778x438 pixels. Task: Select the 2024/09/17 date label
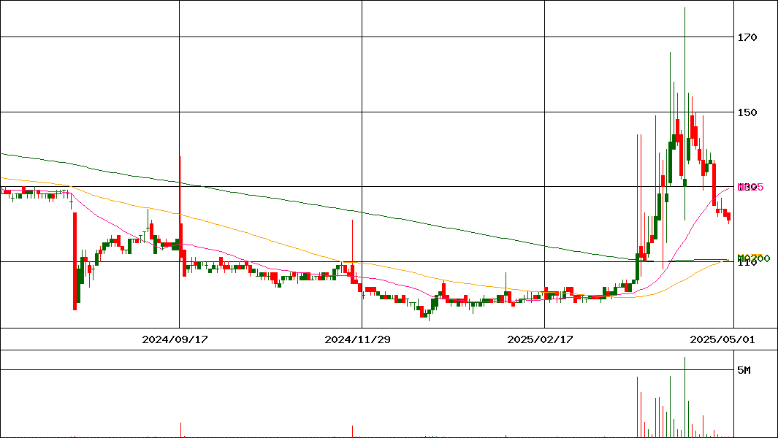click(174, 339)
